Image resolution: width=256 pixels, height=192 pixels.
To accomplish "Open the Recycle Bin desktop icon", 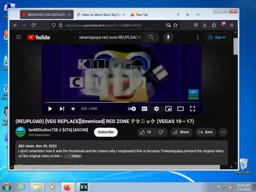I will click(x=244, y=166).
